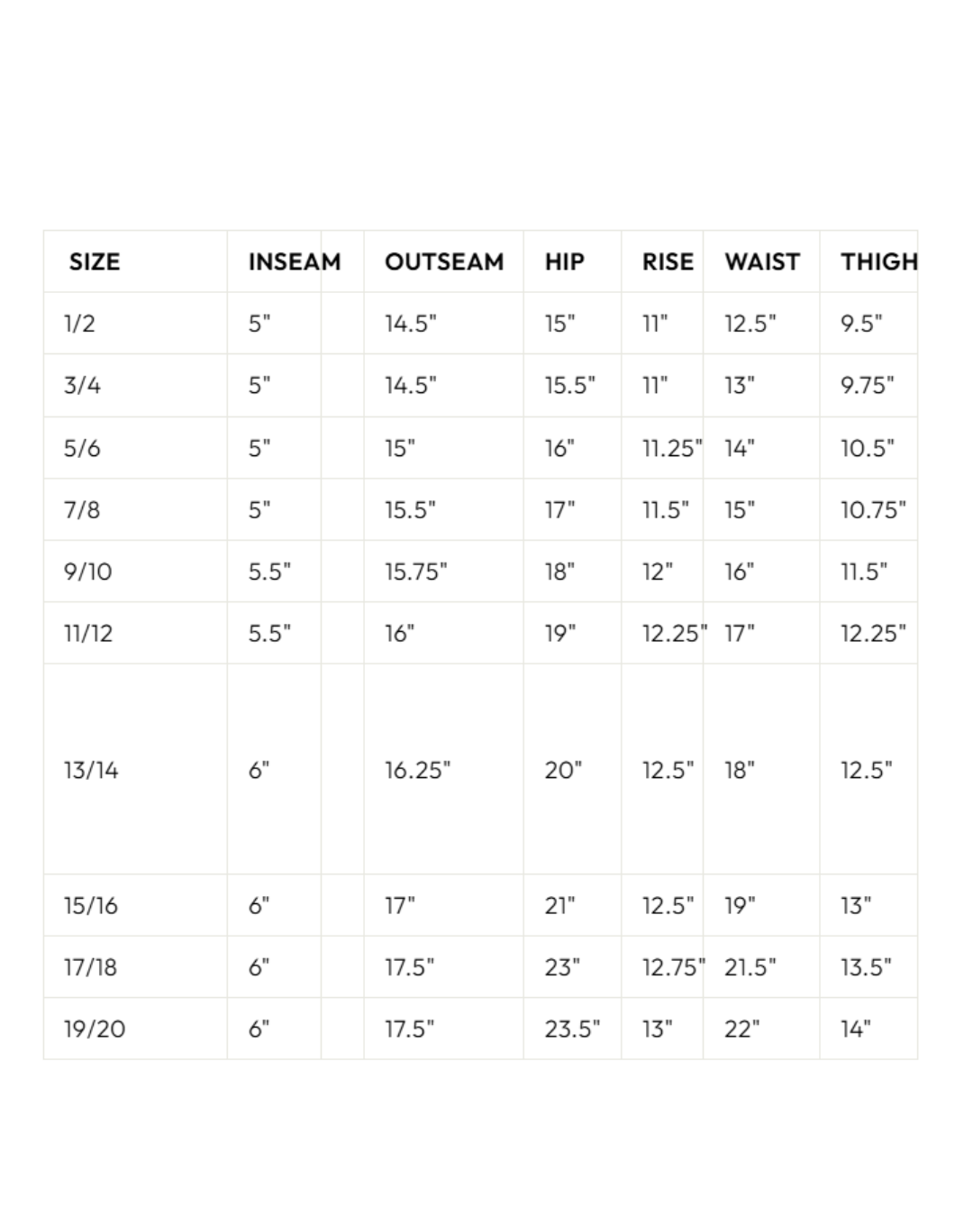The width and height of the screenshot is (973, 1217).
Task: Click the RISE column header
Action: pos(668,262)
